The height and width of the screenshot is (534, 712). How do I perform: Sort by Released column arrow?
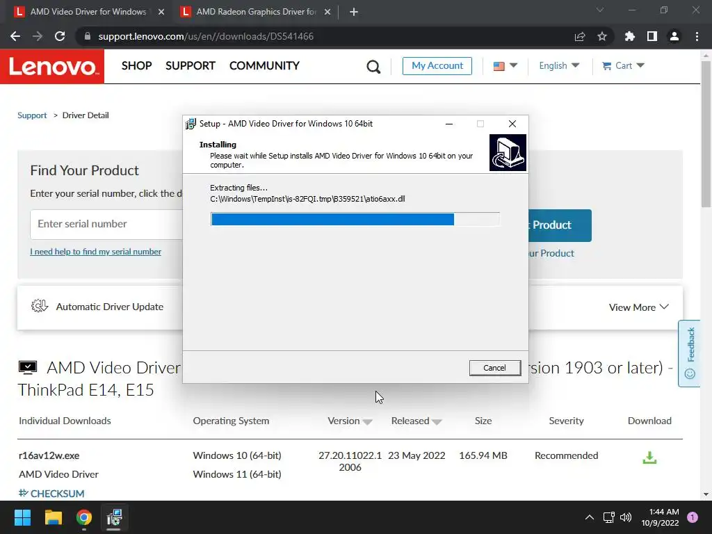click(437, 422)
